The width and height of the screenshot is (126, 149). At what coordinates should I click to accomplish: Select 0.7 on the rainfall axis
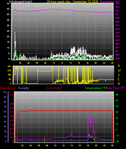click(12, 112)
